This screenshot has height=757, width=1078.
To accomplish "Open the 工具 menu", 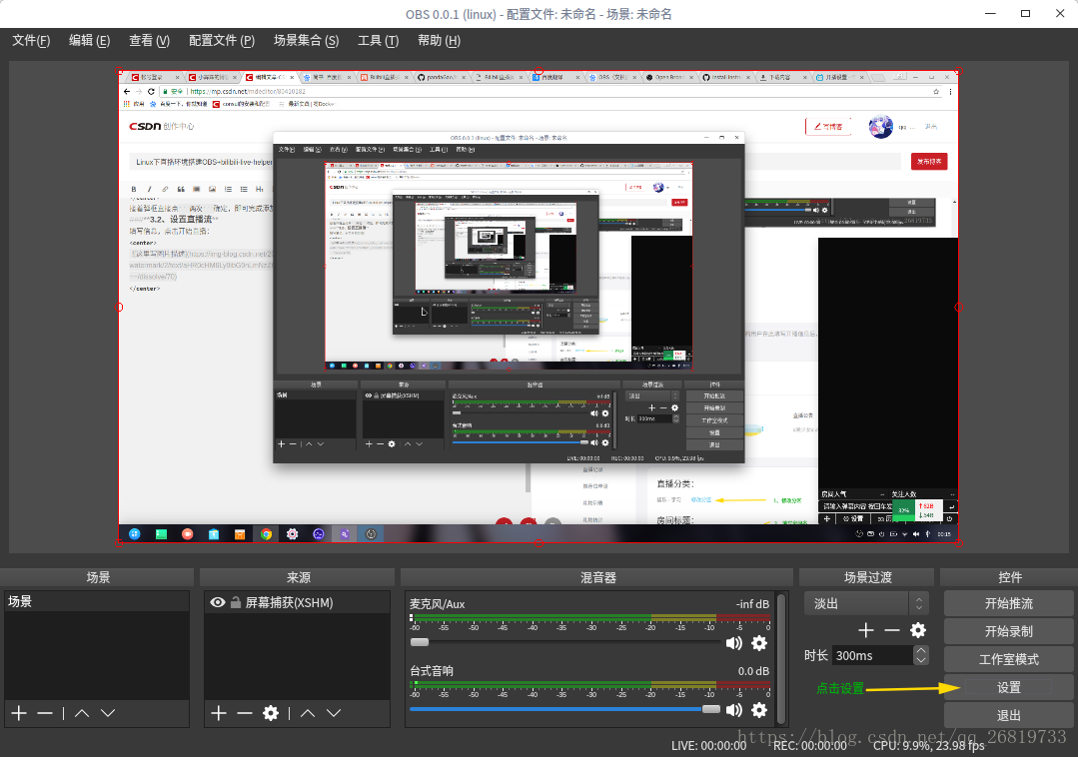I will tap(377, 41).
